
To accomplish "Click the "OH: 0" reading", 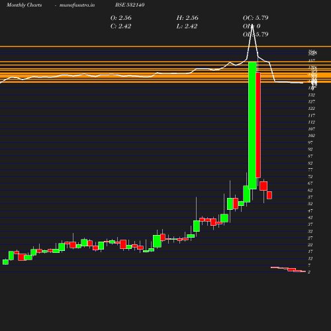I will point(252,26).
